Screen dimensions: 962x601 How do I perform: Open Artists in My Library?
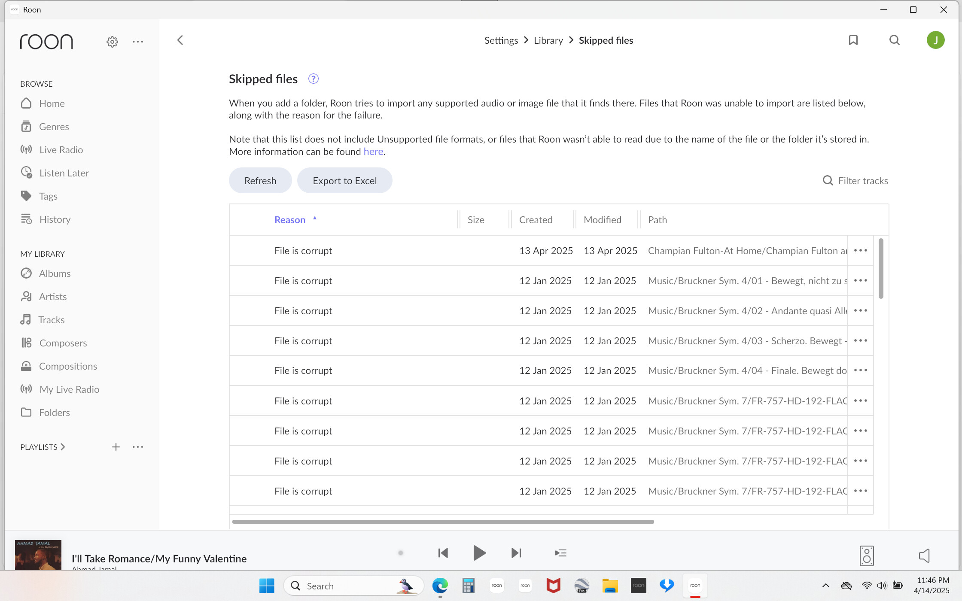tap(43, 297)
